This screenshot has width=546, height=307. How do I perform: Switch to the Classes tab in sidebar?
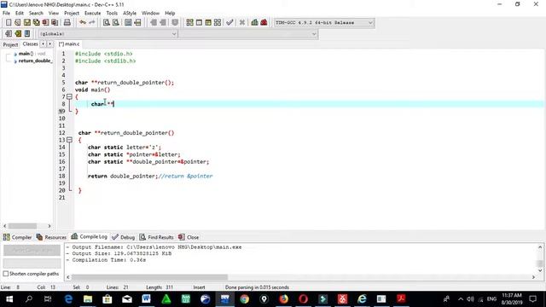click(31, 43)
